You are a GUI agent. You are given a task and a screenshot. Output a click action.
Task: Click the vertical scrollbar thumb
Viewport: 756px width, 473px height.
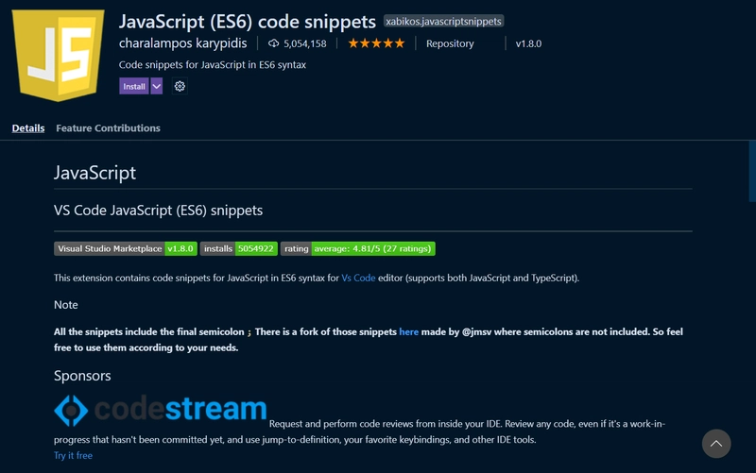(x=752, y=172)
